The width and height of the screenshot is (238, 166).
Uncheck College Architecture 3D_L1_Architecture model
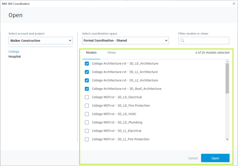pyautogui.click(x=87, y=72)
